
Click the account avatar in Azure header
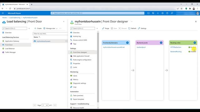[198, 13]
